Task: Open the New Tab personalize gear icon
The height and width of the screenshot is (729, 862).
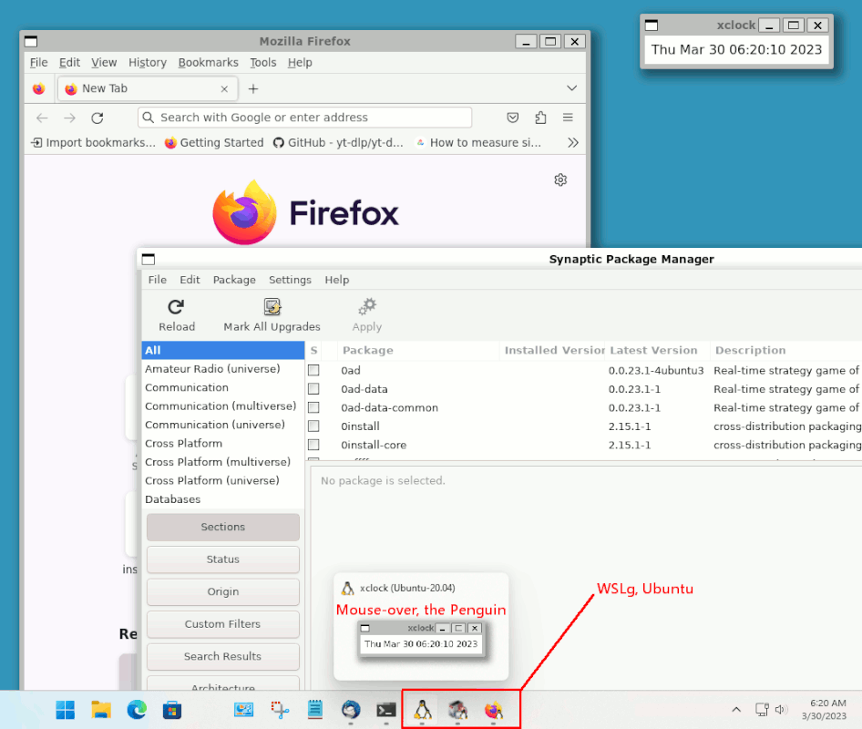Action: 560,180
